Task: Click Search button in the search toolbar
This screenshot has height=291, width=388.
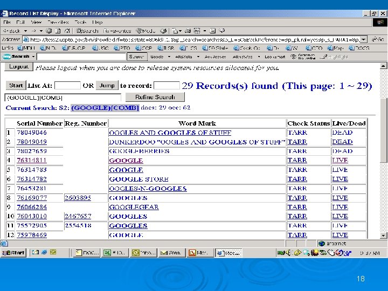Action: point(136,57)
